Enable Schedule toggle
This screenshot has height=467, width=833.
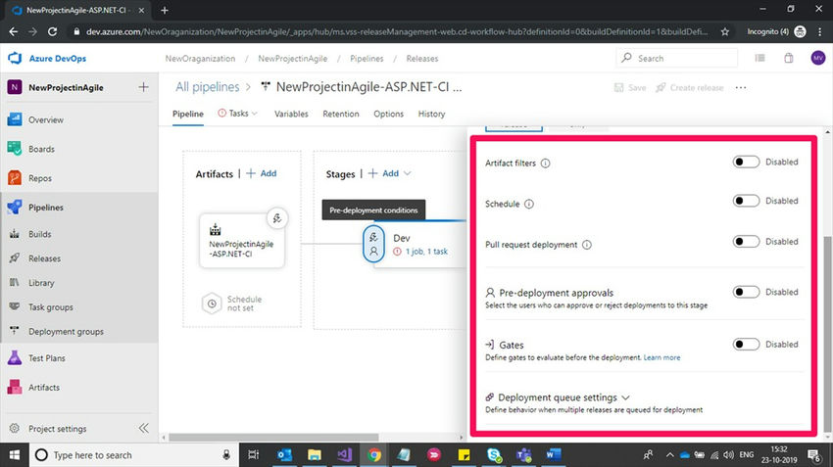click(x=746, y=201)
